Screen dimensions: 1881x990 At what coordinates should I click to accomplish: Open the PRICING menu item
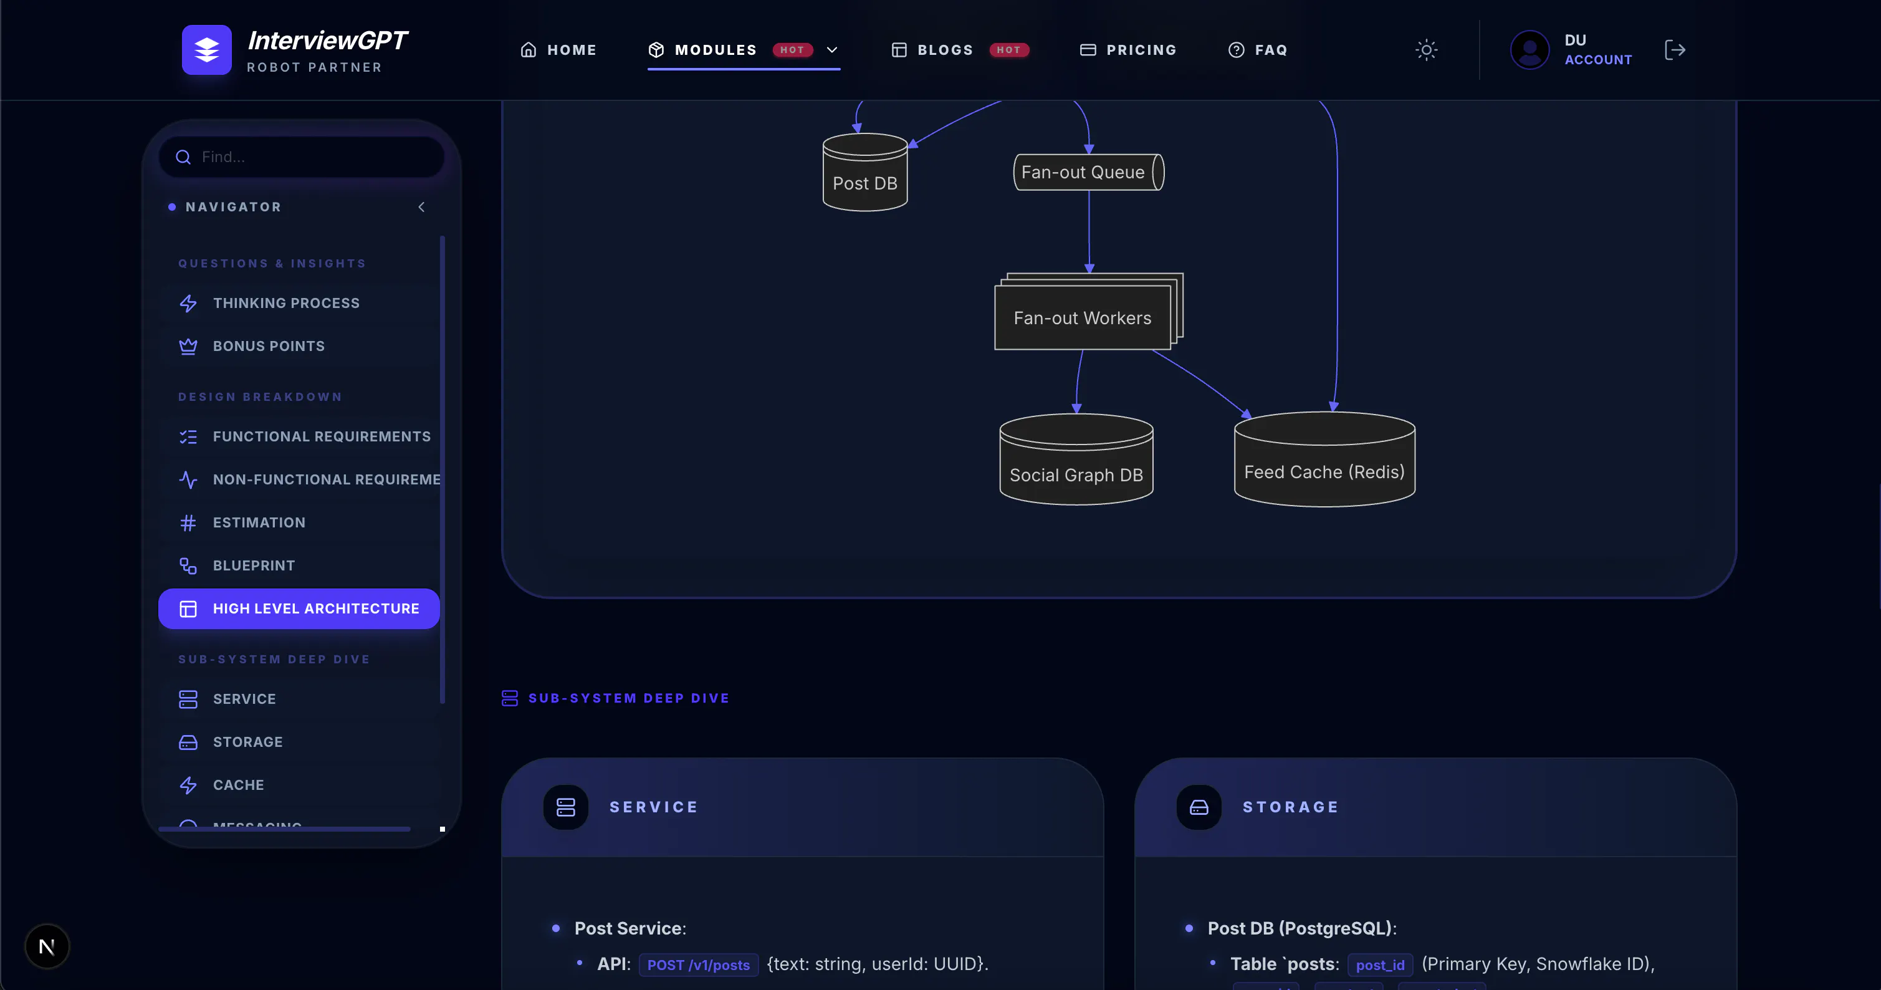coord(1128,50)
